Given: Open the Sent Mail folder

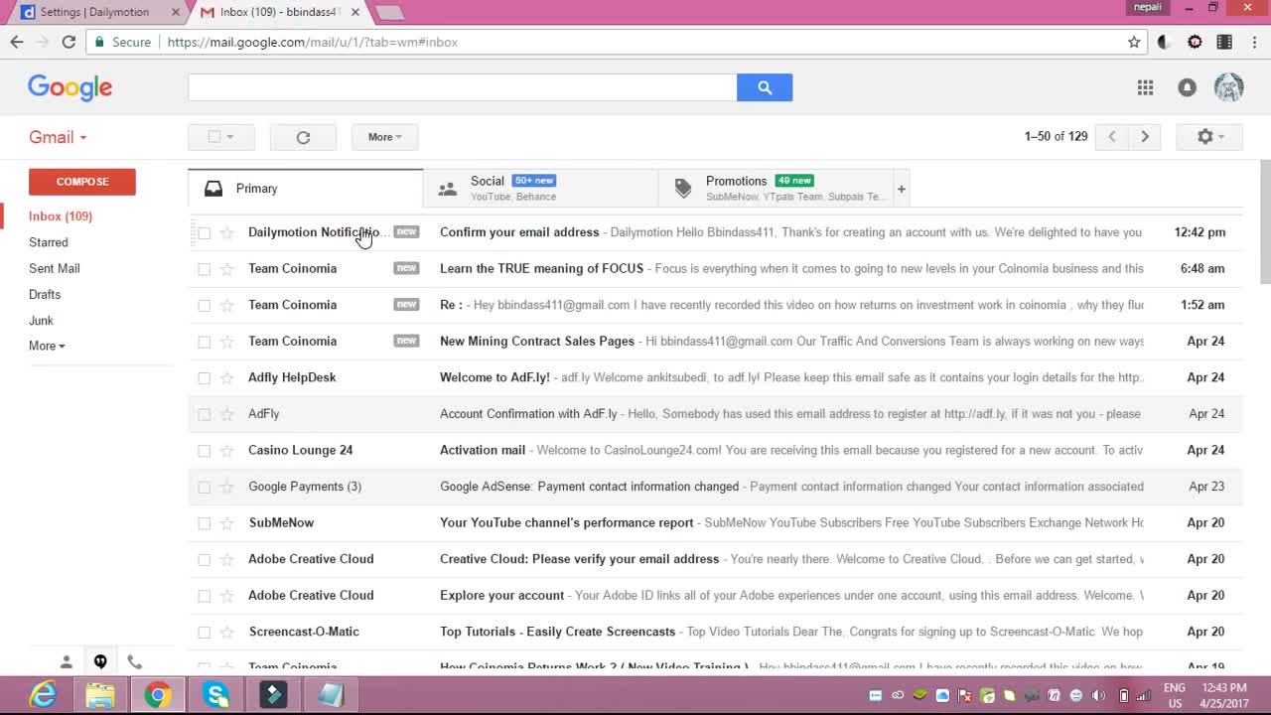Looking at the screenshot, I should coord(55,268).
